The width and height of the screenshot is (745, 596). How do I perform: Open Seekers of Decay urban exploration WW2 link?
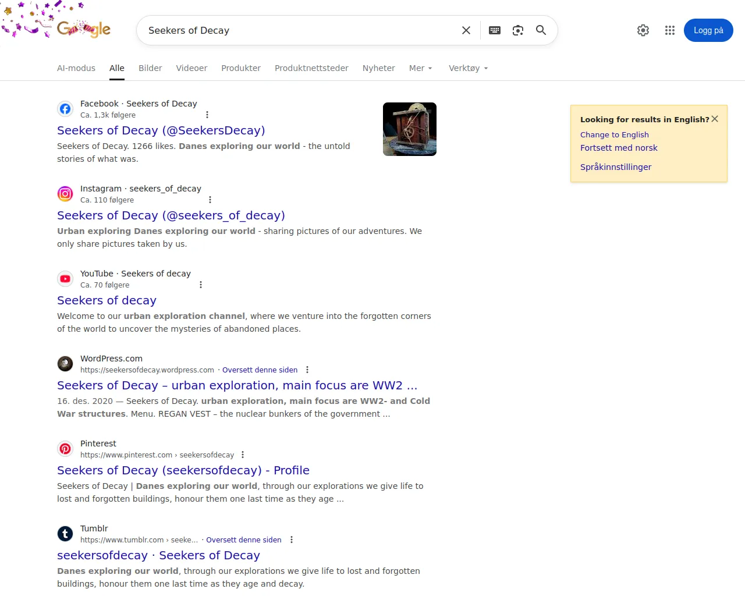(x=237, y=385)
